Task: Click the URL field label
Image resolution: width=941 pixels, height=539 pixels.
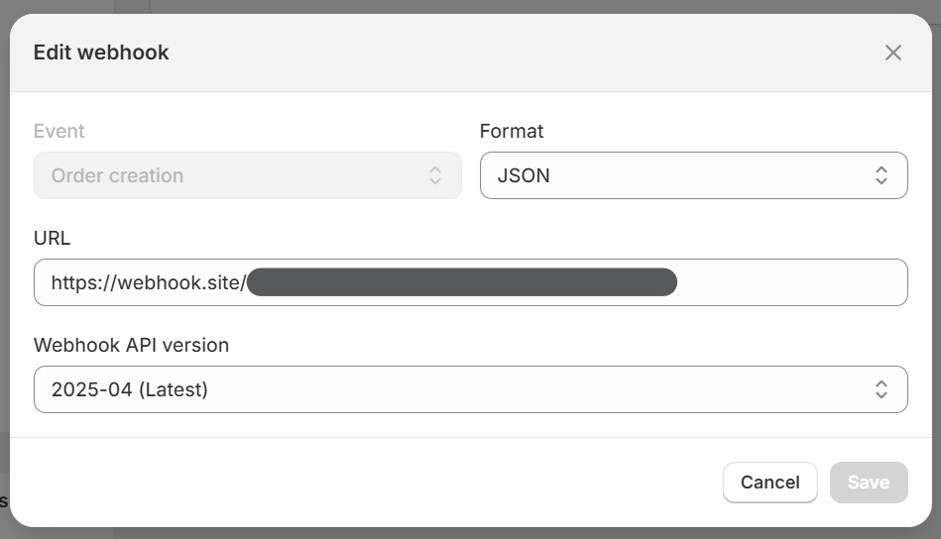Action: pos(53,238)
